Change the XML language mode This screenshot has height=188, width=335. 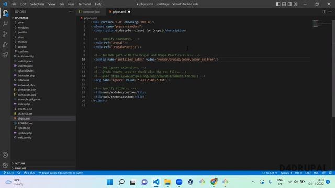[x=316, y=173]
